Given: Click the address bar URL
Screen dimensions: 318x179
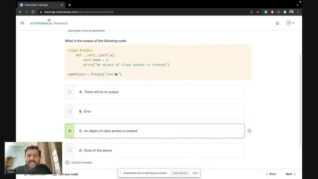Looking at the screenshot, I should pyautogui.click(x=79, y=12).
